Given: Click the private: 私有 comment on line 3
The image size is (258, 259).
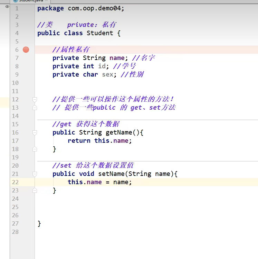Looking at the screenshot, I should (x=92, y=25).
